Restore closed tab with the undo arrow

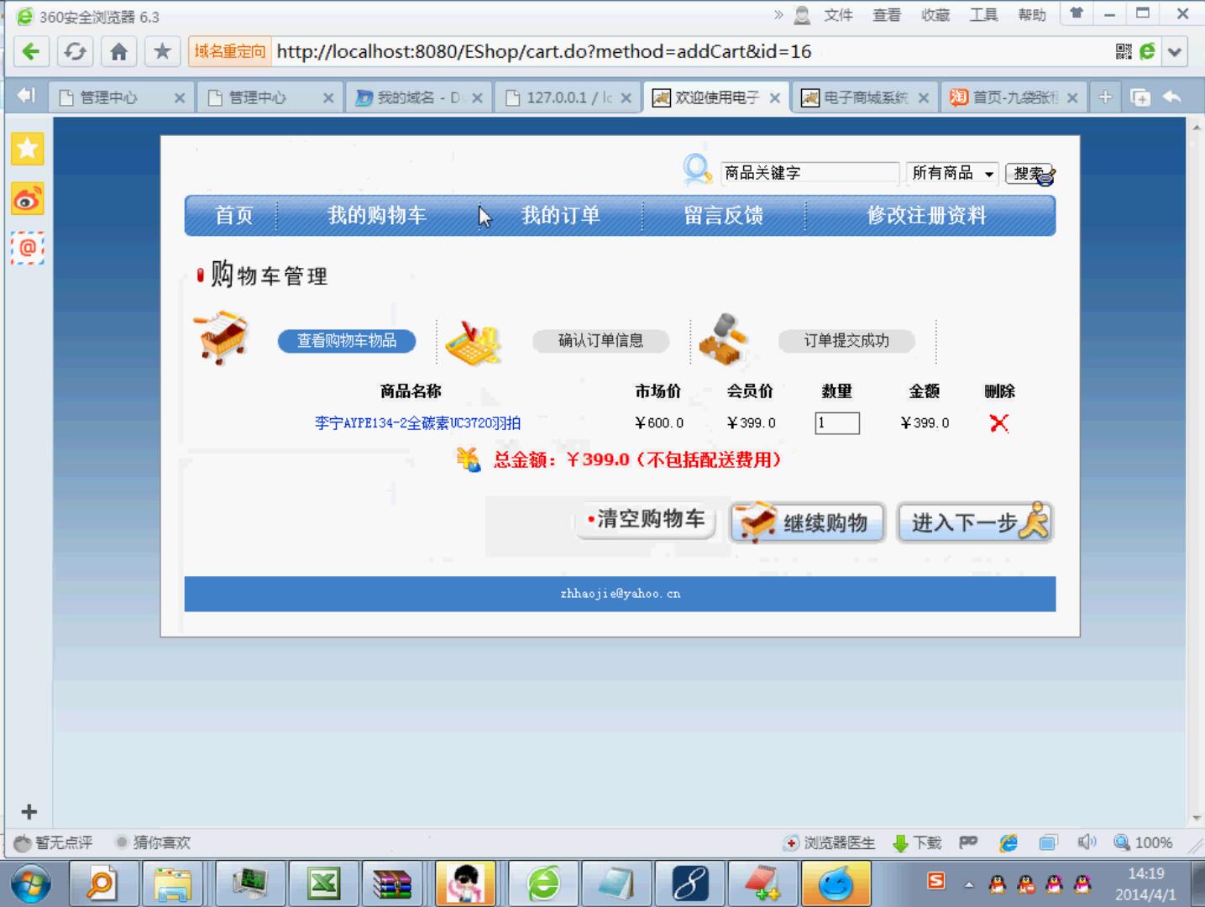click(1172, 97)
